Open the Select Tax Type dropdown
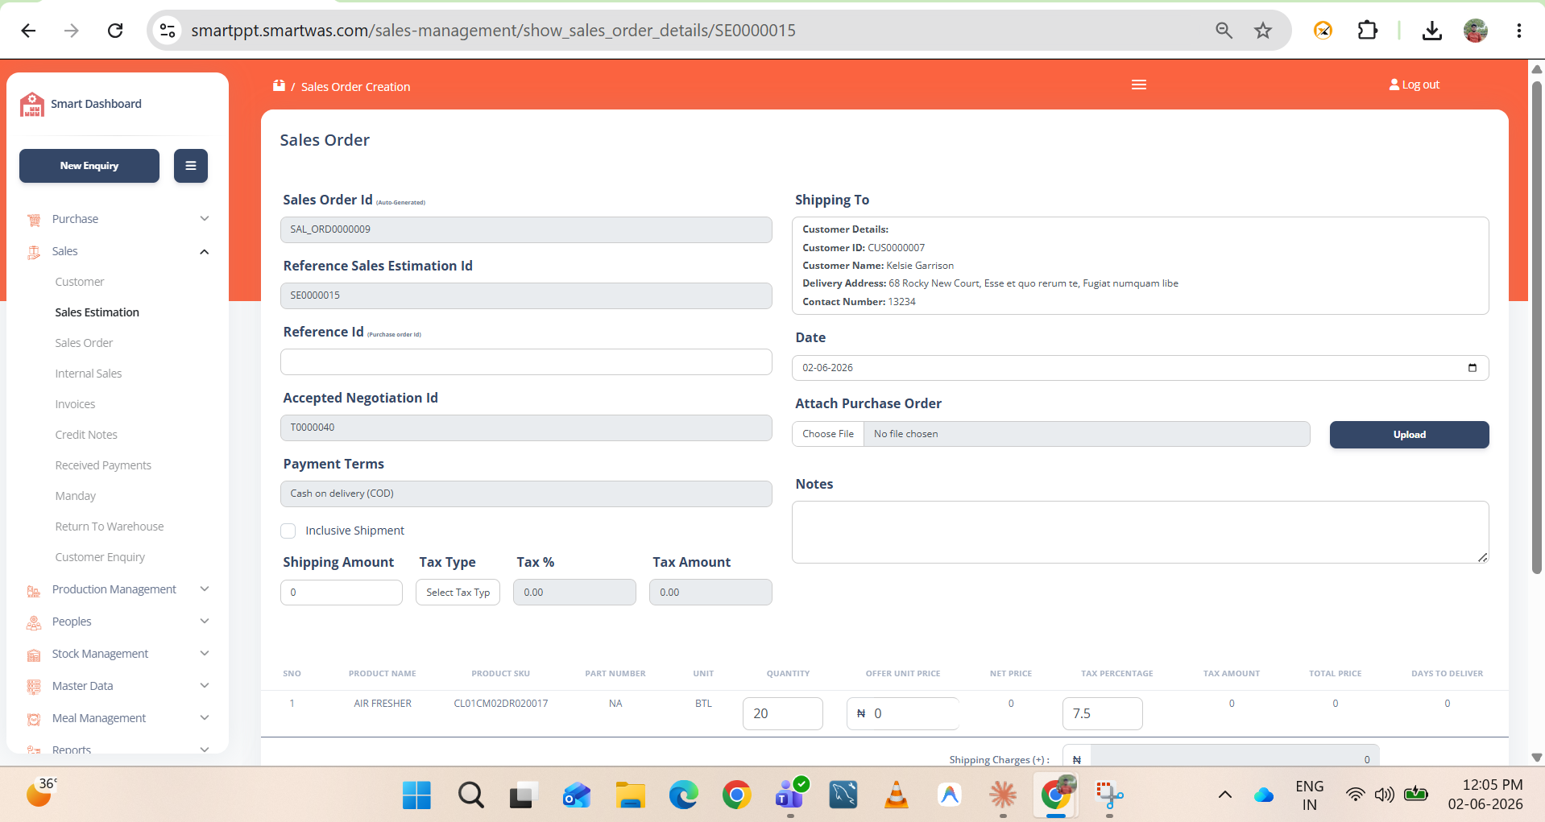 458,593
